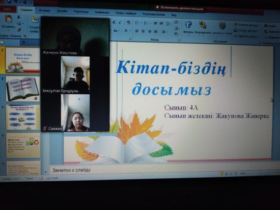Click the Paste (Вставить) clipboard icon
Screen dimensions: 280x210
(8, 21)
